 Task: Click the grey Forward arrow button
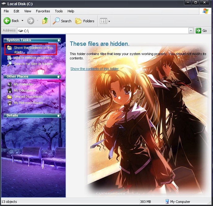31,21
